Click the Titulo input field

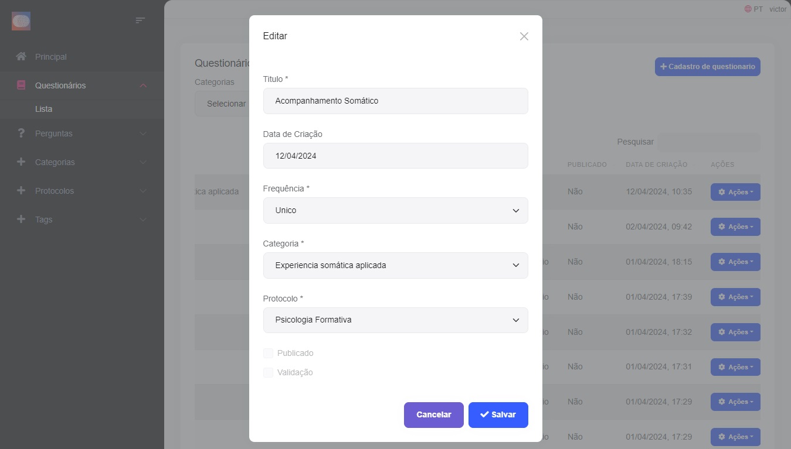click(396, 101)
